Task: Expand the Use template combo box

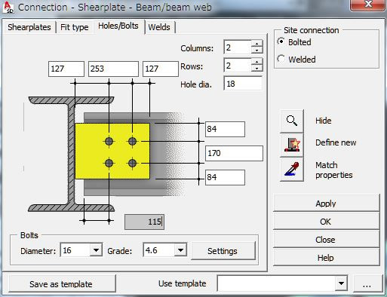Action: 341,283
